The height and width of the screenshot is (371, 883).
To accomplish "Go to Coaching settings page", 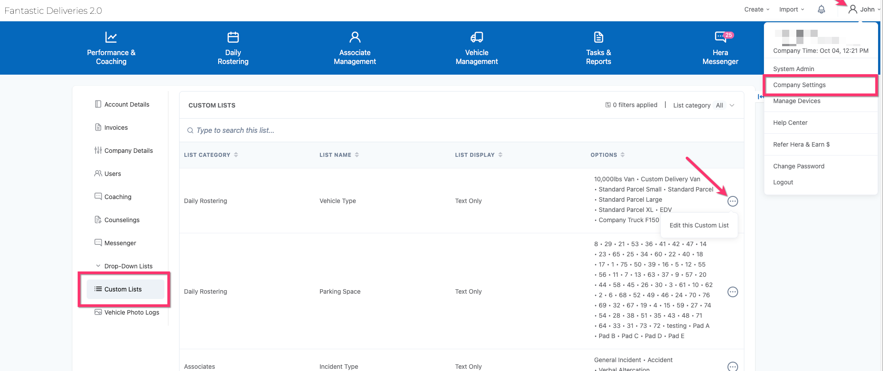I will (x=118, y=197).
